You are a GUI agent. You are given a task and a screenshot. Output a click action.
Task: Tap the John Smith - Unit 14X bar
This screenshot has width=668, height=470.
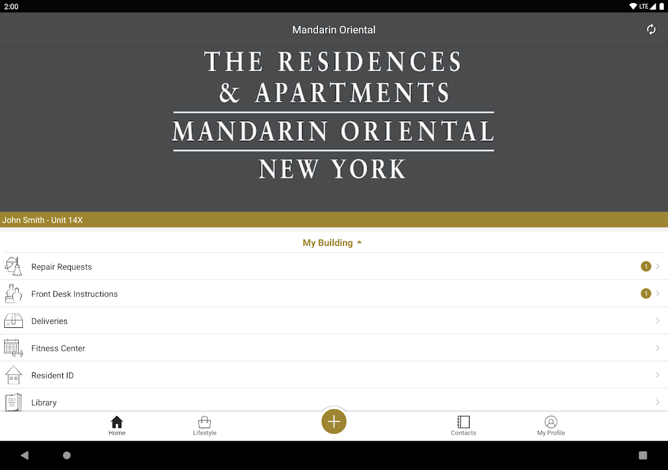click(334, 220)
